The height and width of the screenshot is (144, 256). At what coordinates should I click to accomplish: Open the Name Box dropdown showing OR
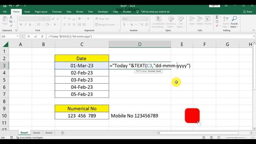(18, 36)
